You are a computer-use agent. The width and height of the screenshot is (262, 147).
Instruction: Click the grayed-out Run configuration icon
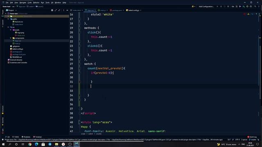(x=217, y=7)
